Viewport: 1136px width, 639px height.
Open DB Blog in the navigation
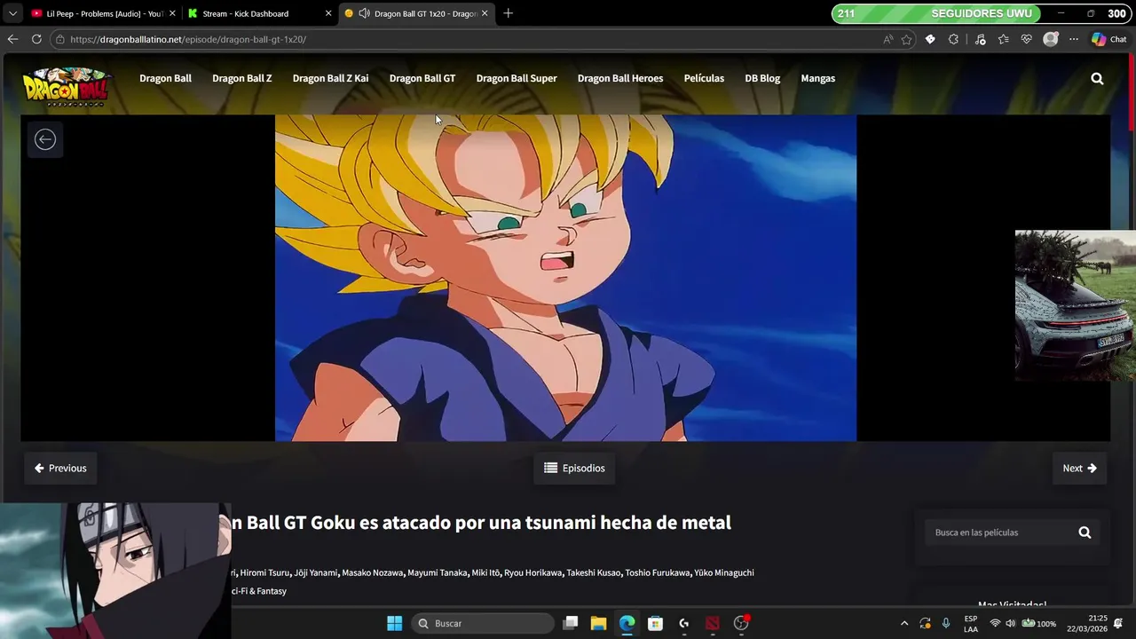pyautogui.click(x=762, y=78)
